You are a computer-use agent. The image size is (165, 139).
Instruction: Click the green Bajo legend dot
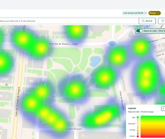(x=138, y=117)
